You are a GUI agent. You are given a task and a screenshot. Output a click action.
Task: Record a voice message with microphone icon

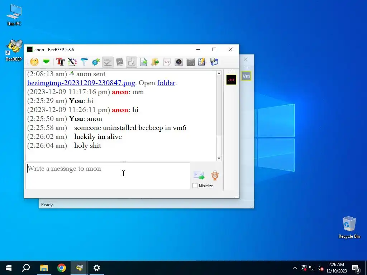point(215,175)
